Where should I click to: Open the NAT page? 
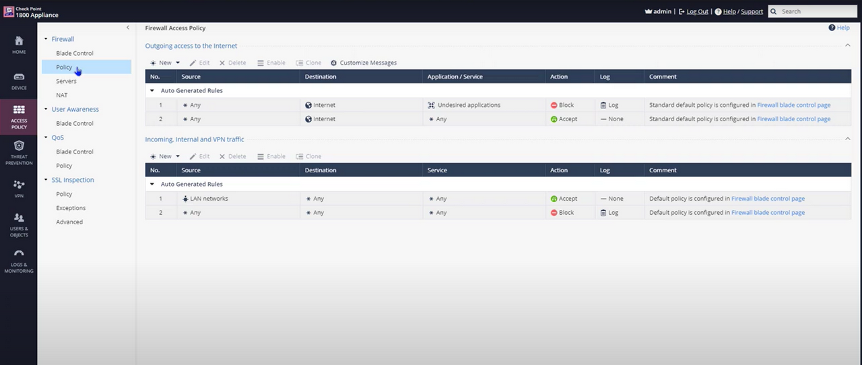62,95
